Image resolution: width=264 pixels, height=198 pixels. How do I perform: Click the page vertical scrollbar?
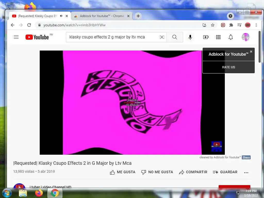pos(260,47)
